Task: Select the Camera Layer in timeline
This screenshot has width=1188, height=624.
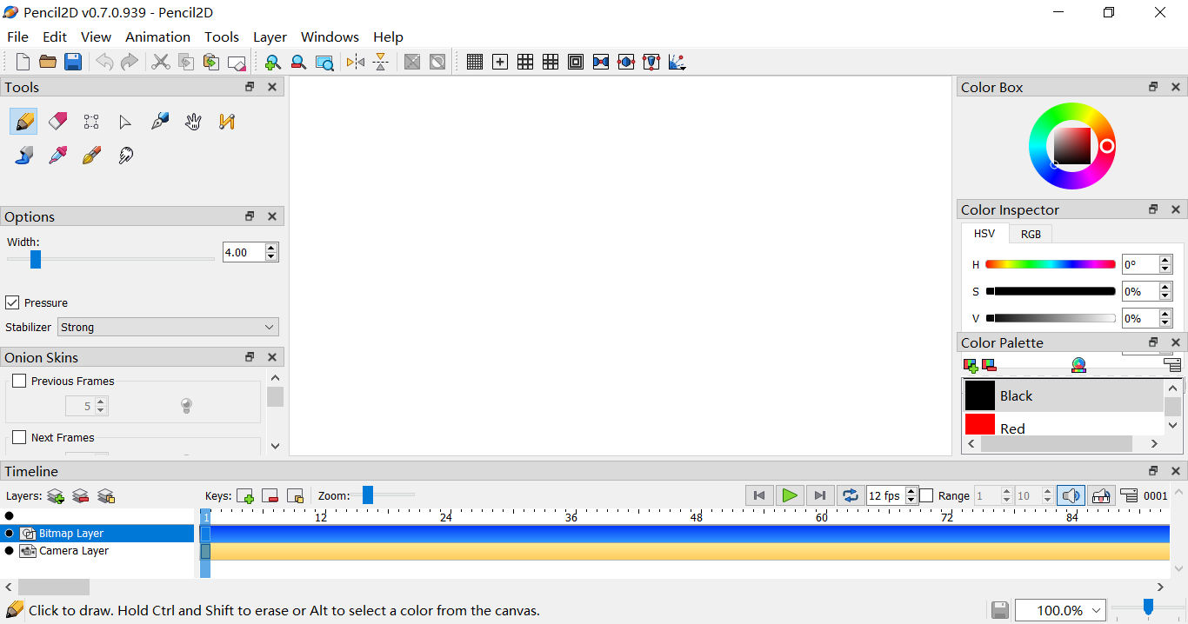Action: [x=74, y=551]
